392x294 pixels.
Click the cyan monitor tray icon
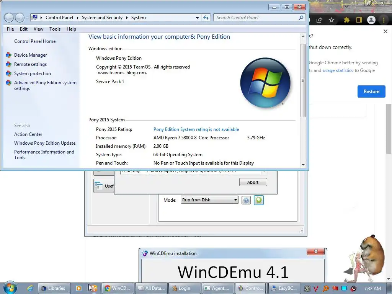[344, 288]
